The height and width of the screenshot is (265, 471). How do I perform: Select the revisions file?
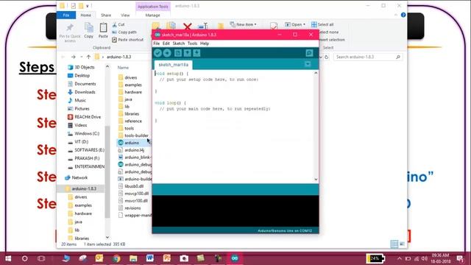click(x=130, y=208)
